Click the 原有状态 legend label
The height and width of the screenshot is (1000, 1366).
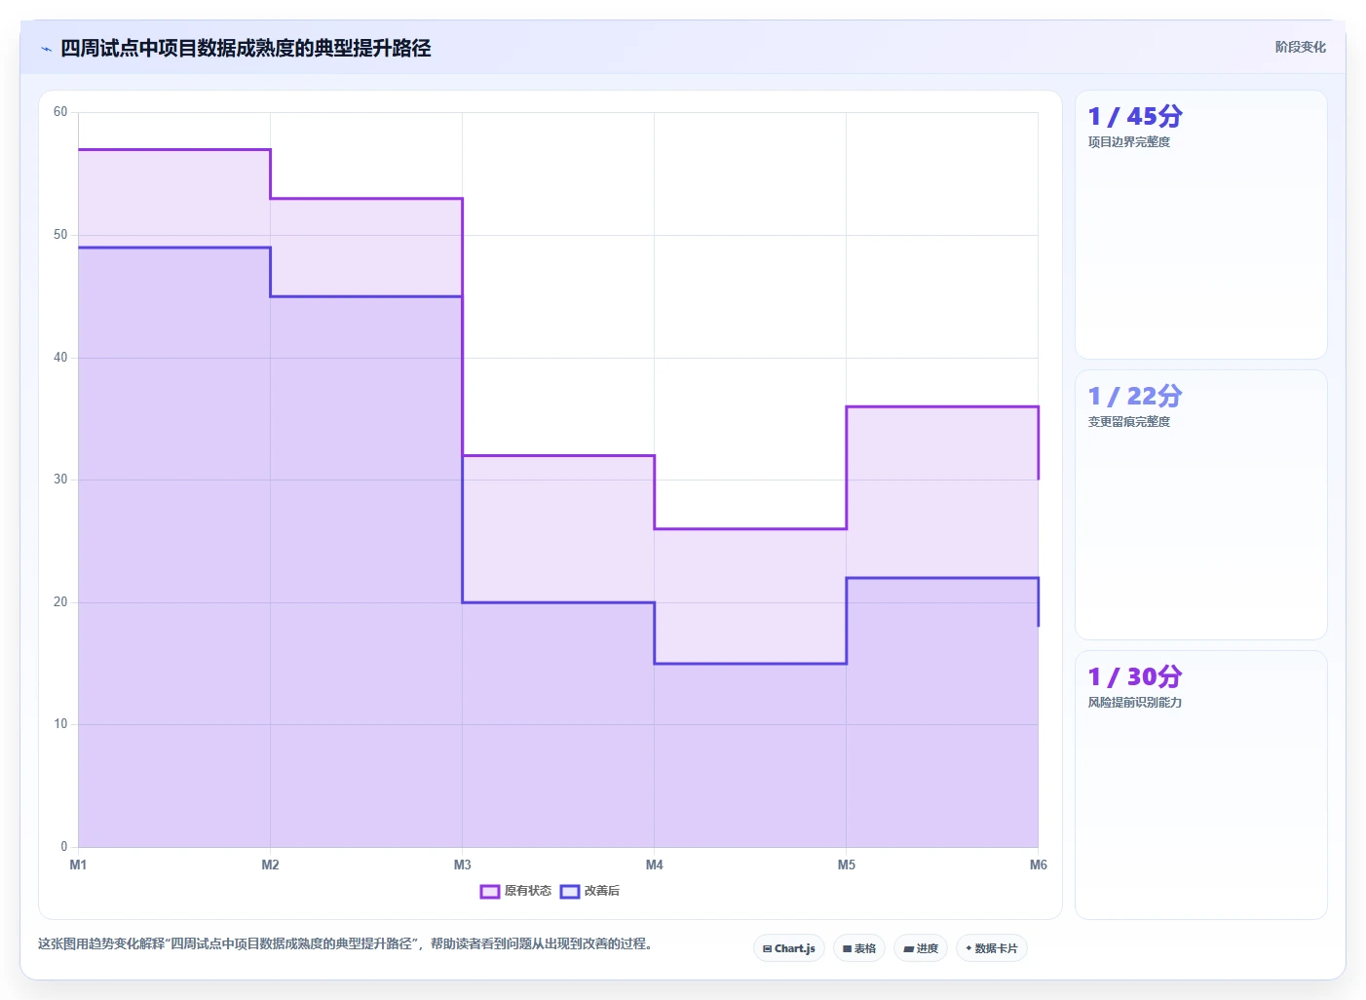(528, 891)
